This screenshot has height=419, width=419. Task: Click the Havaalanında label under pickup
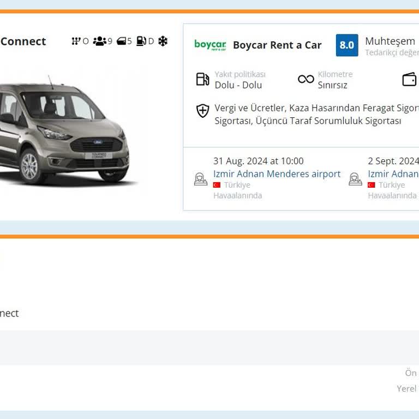(237, 196)
